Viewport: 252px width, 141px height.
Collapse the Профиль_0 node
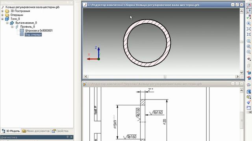[12, 27]
